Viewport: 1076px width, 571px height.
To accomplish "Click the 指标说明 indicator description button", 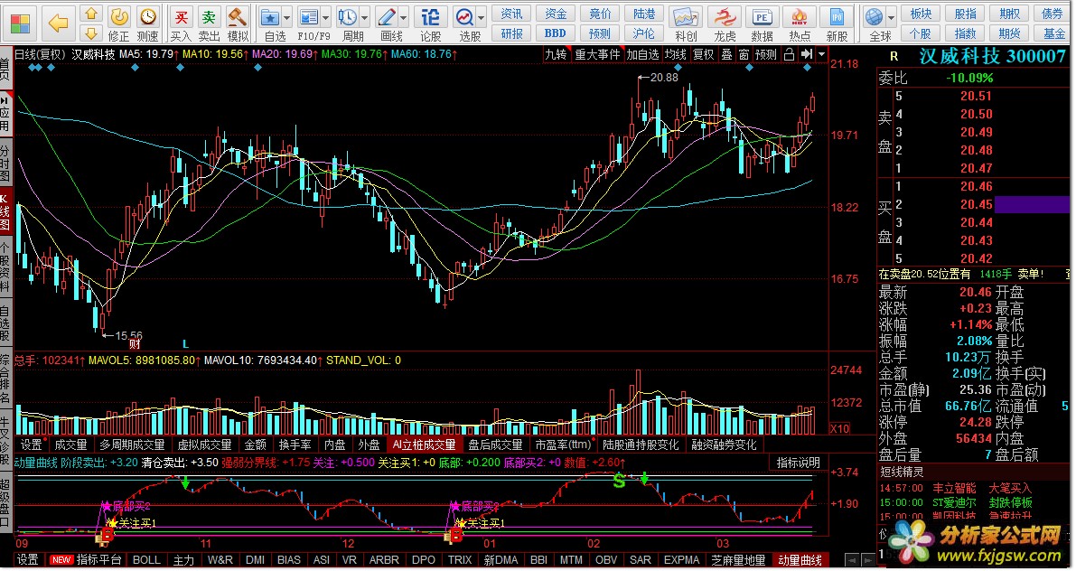I will pos(798,463).
